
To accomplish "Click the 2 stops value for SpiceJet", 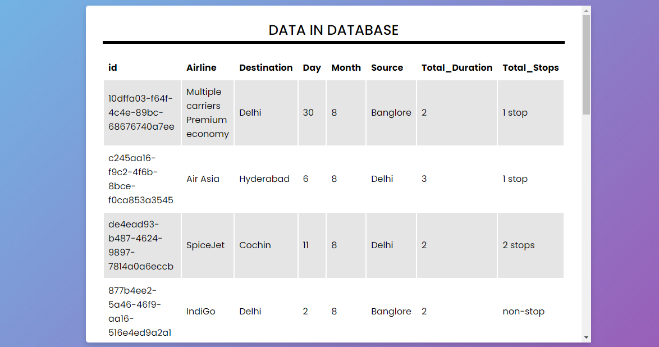I will tap(518, 245).
